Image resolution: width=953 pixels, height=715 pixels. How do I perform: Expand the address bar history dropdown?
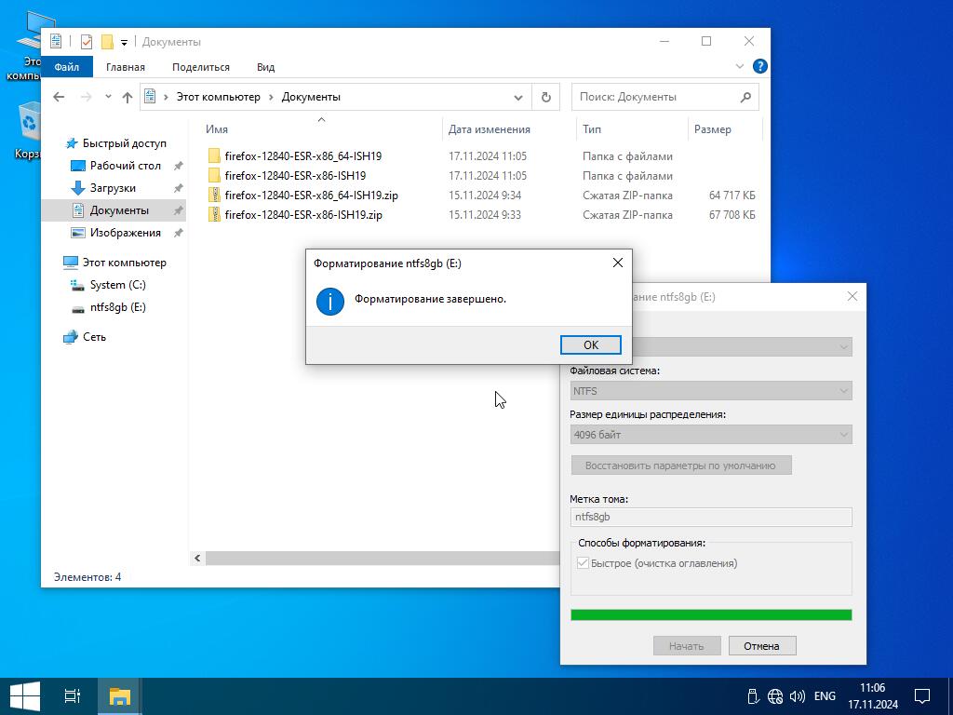[518, 97]
